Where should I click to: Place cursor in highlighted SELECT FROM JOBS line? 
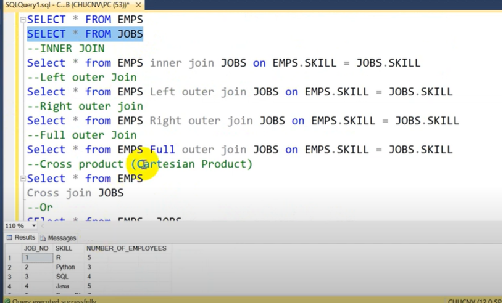[85, 34]
